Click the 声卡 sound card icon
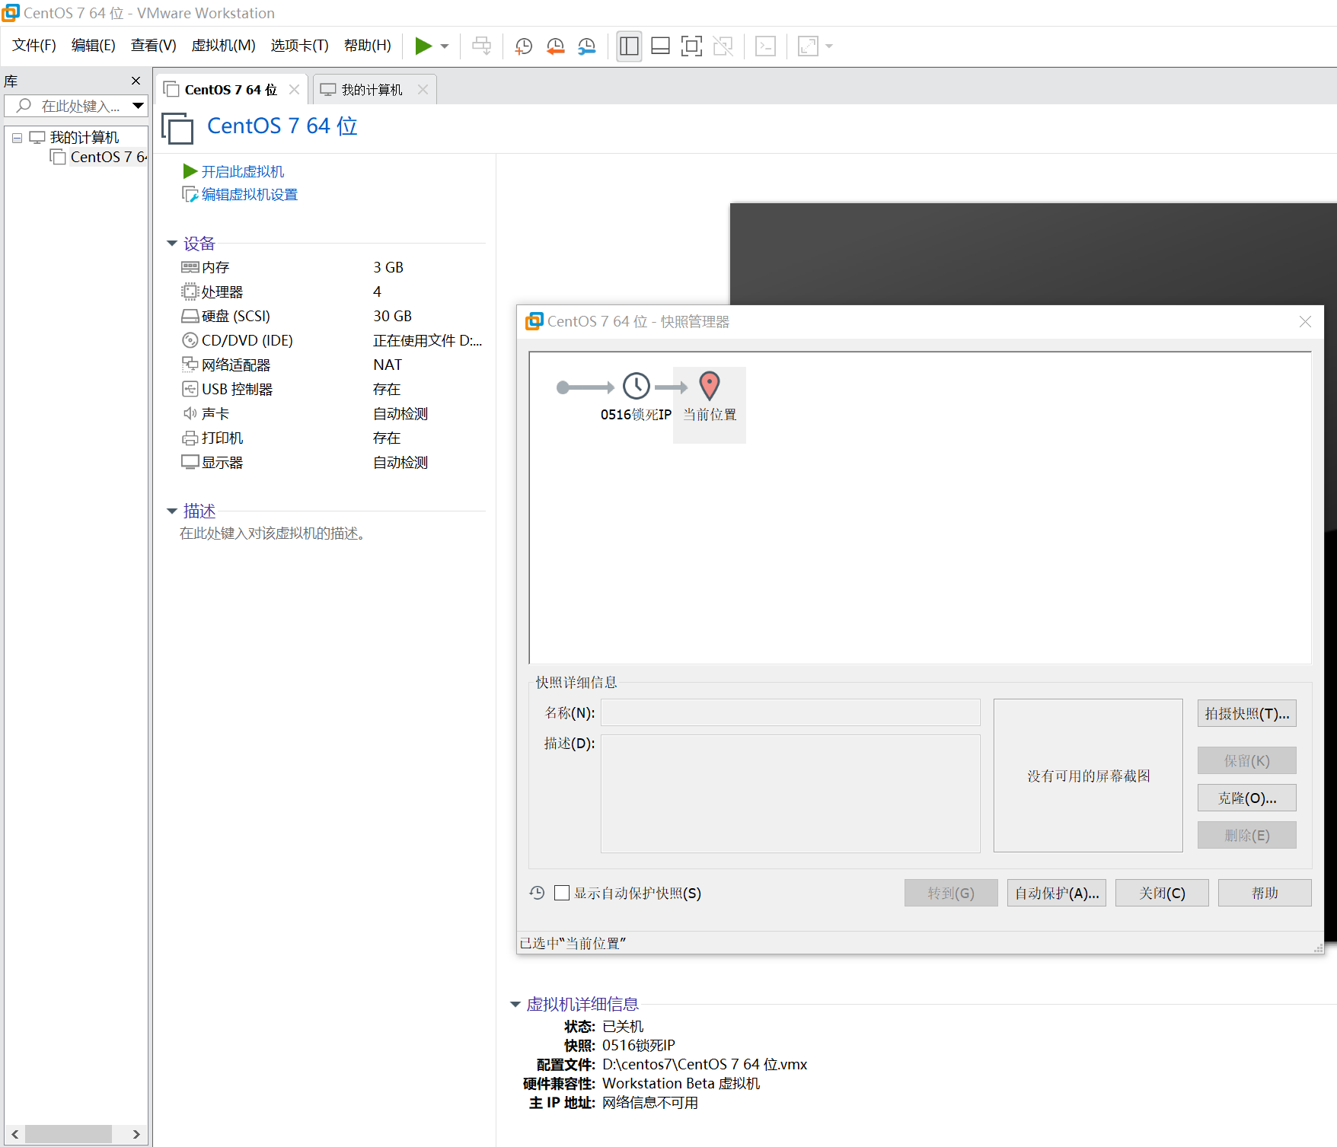Screen dimensions: 1337x1147 190,413
